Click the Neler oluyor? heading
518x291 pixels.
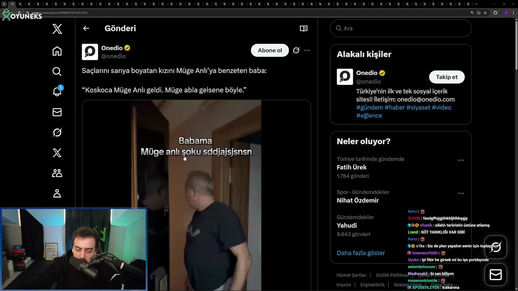(x=363, y=141)
